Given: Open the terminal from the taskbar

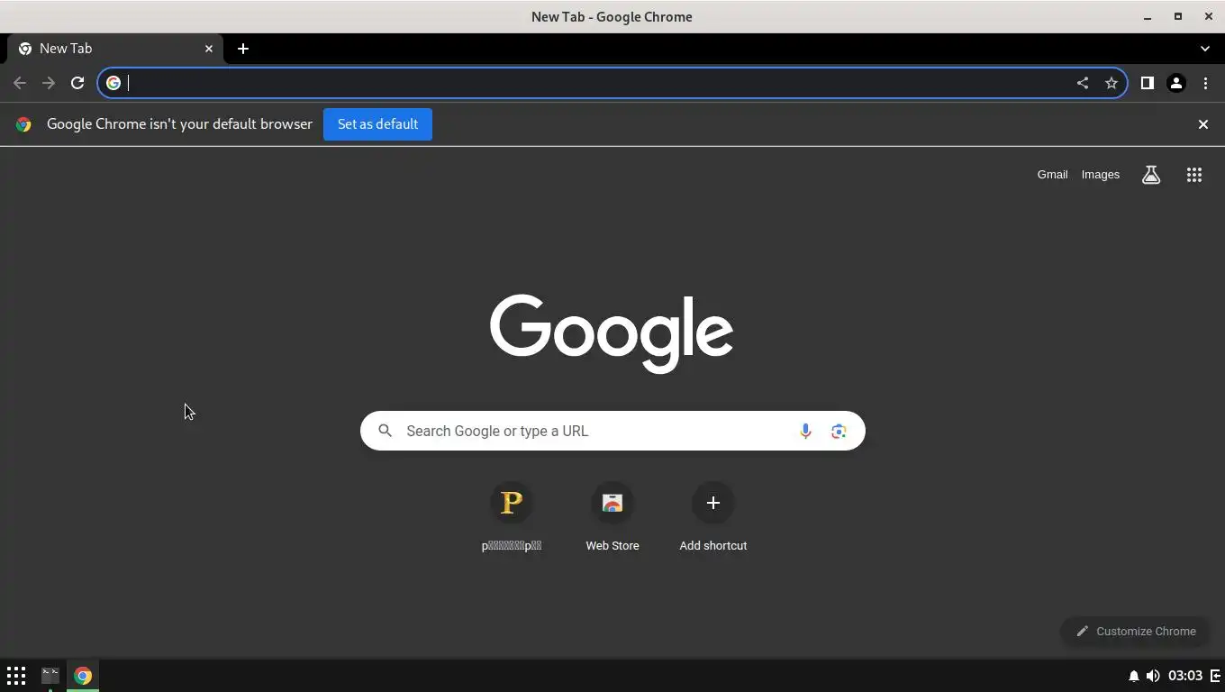Looking at the screenshot, I should tap(50, 676).
